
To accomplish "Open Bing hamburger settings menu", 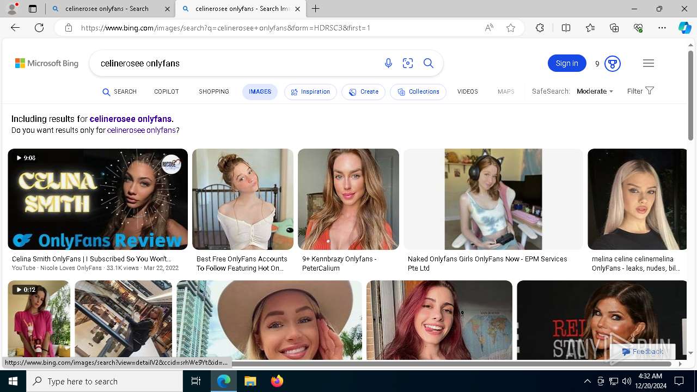I will [x=648, y=63].
